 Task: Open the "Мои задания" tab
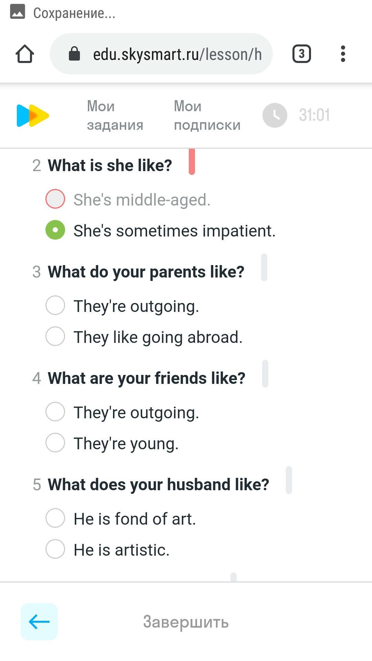(x=115, y=115)
